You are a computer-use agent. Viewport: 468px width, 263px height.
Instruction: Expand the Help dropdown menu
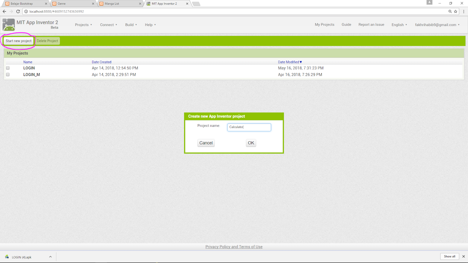(x=150, y=25)
